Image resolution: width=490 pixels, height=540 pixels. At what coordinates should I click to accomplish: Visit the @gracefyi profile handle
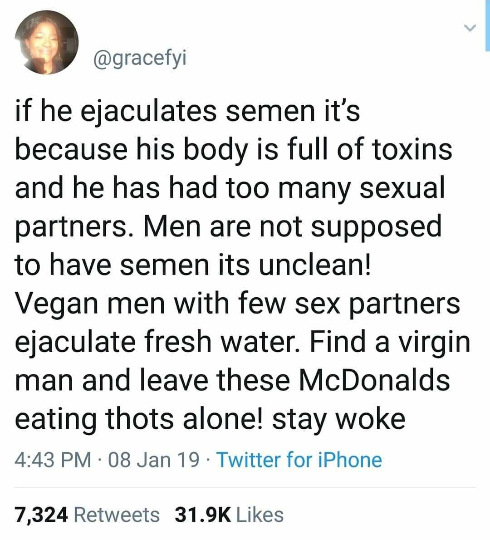click(x=140, y=59)
